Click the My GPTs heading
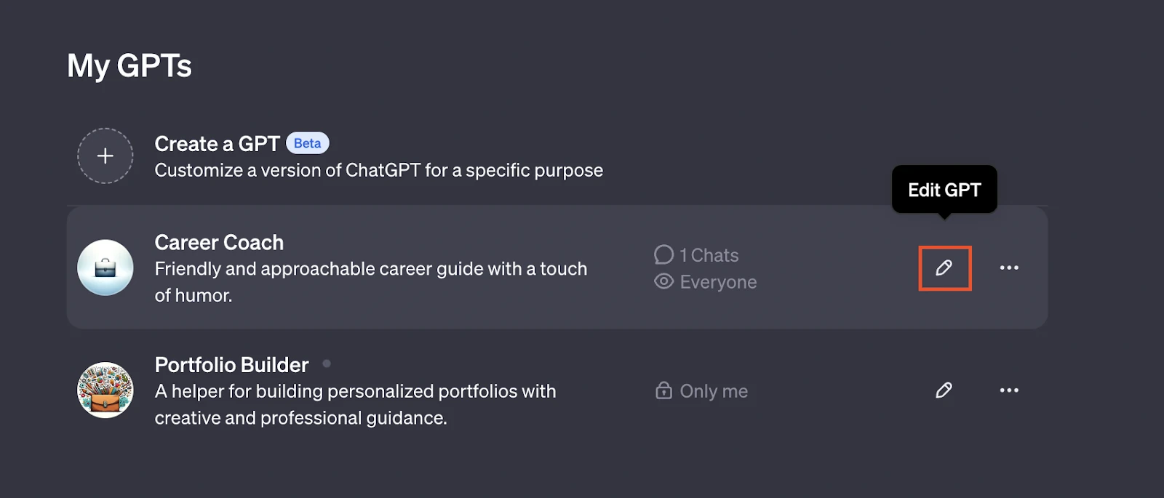 129,65
